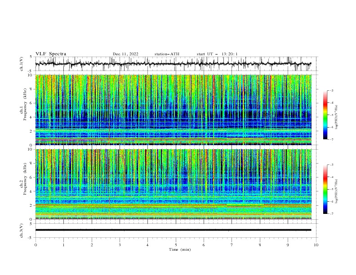Click the time axis tick label '1'
The image size is (356, 275).
pyautogui.click(x=63, y=245)
